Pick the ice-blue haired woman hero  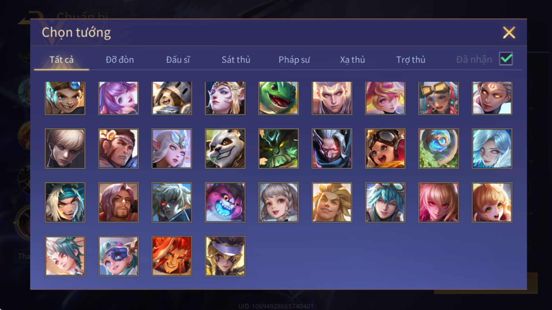click(x=492, y=149)
